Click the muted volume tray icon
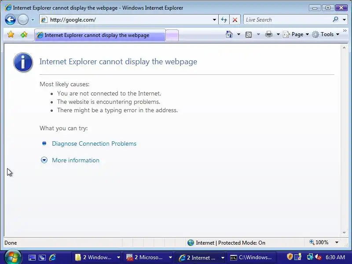Viewport: 352px width, 264px height. point(318,257)
